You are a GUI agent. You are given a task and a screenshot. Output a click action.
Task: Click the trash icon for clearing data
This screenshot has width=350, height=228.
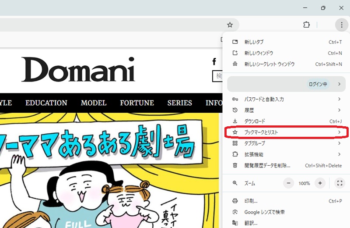pyautogui.click(x=235, y=166)
